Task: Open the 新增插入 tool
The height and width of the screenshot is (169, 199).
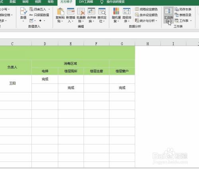Action: [x=70, y=15]
